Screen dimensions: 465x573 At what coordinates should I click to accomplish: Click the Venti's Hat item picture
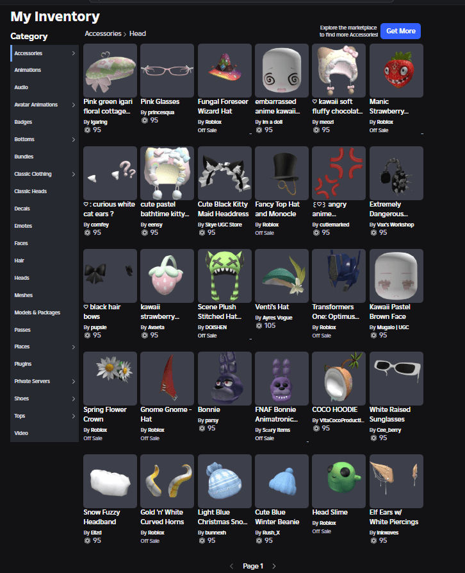pyautogui.click(x=281, y=276)
